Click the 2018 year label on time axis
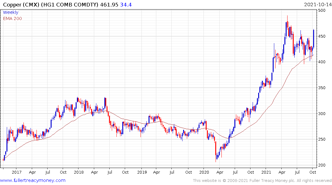Image resolution: width=332 pixels, height=185 pixels. tap(79, 172)
